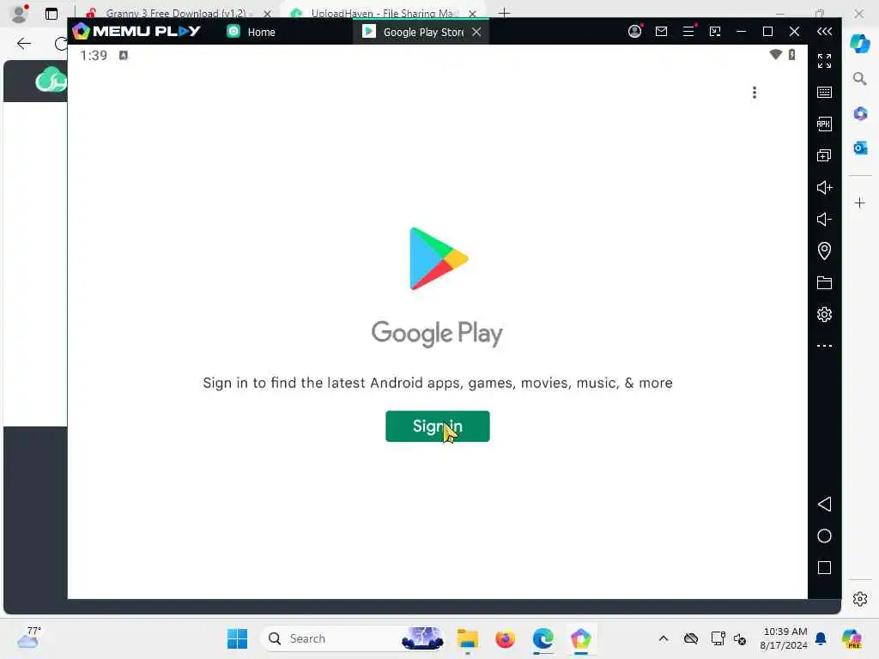
Task: Click the taskbar Search box
Action: (x=353, y=638)
